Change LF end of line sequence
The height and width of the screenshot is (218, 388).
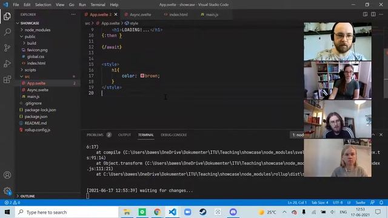pyautogui.click(x=349, y=202)
